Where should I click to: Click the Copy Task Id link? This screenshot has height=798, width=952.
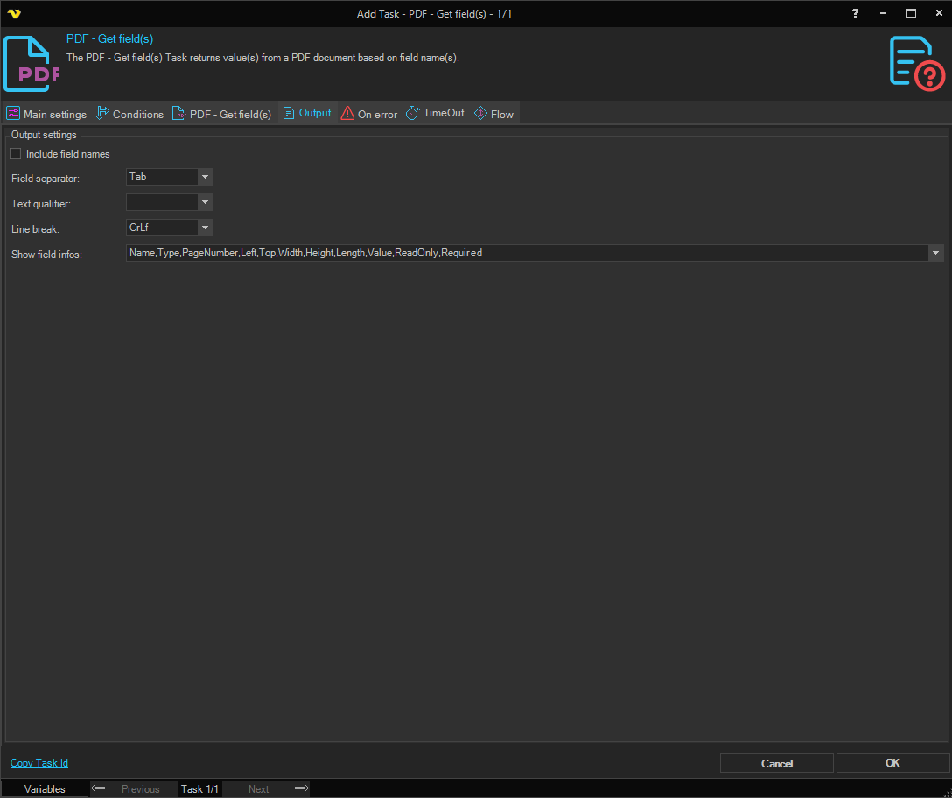coord(39,763)
